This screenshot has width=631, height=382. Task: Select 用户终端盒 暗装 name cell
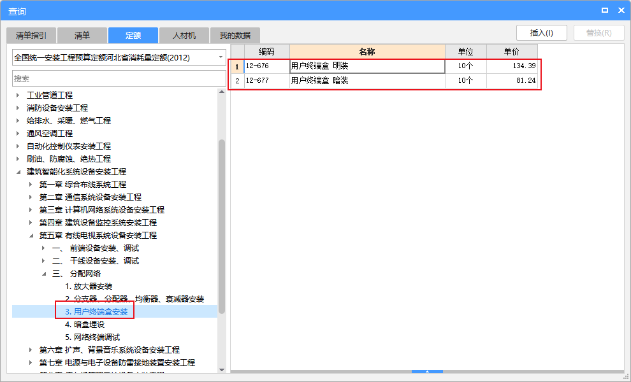367,80
